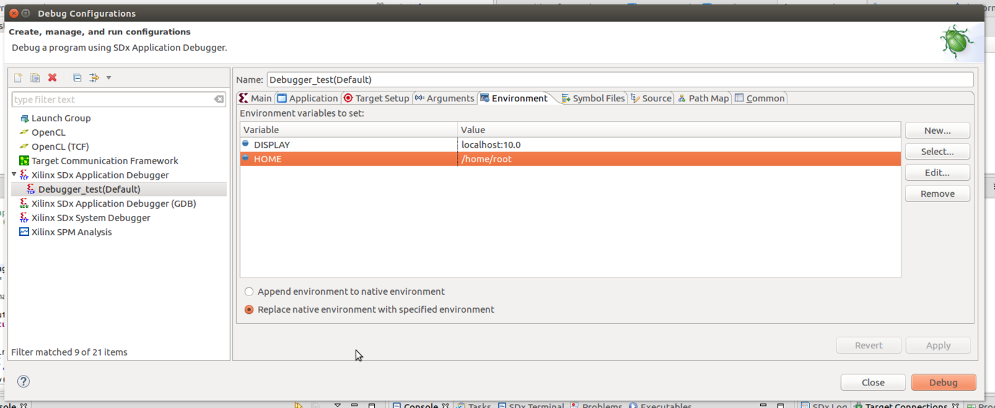Switch to the Symbol Files tab

coord(592,98)
